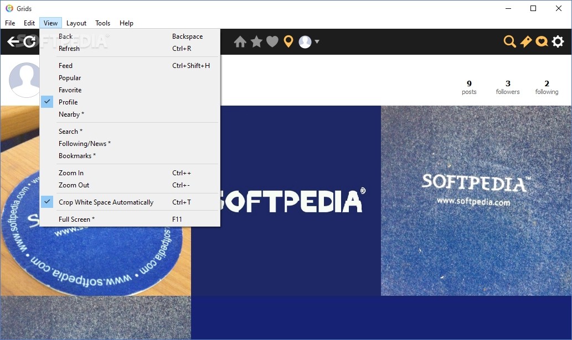The height and width of the screenshot is (340, 572).
Task: Choose Refresh from the View menu
Action: point(130,49)
